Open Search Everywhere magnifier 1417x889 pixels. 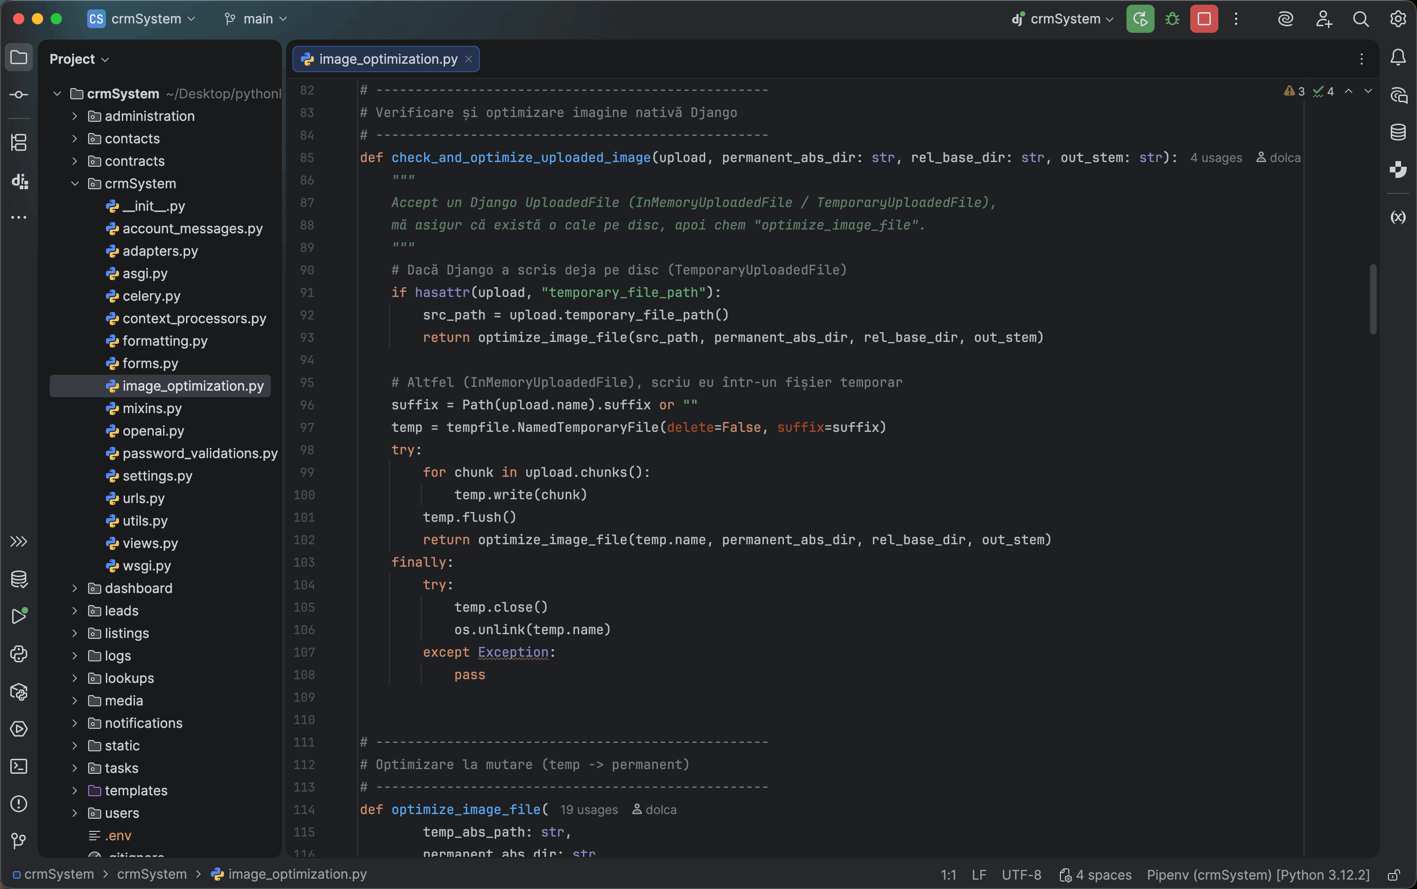click(x=1360, y=19)
